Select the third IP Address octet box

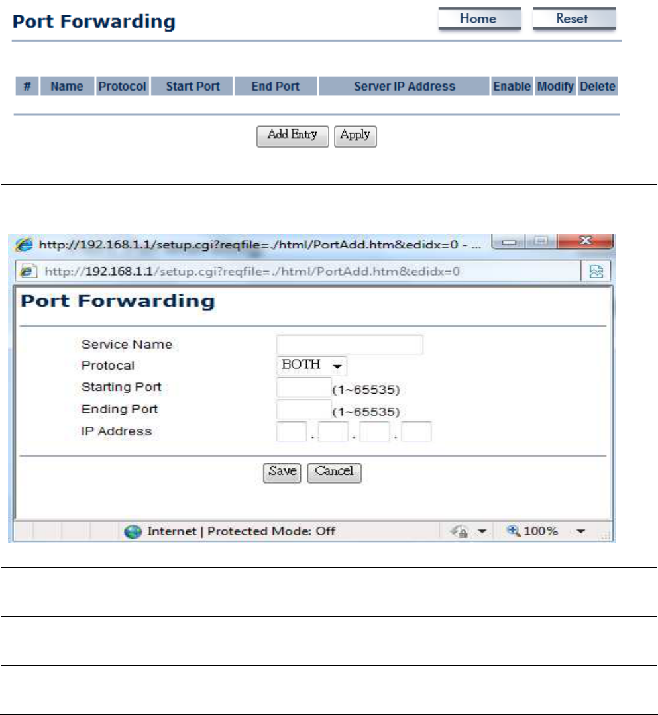tap(374, 432)
